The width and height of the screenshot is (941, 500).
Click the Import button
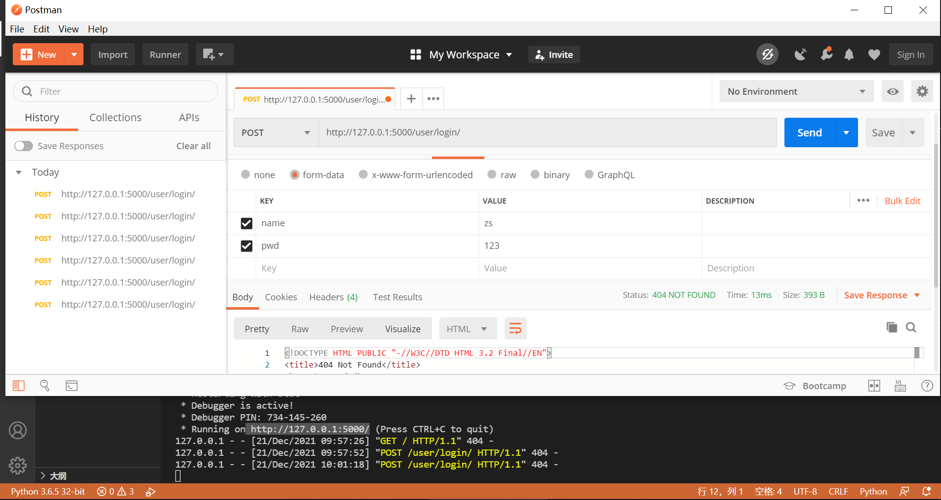[113, 54]
